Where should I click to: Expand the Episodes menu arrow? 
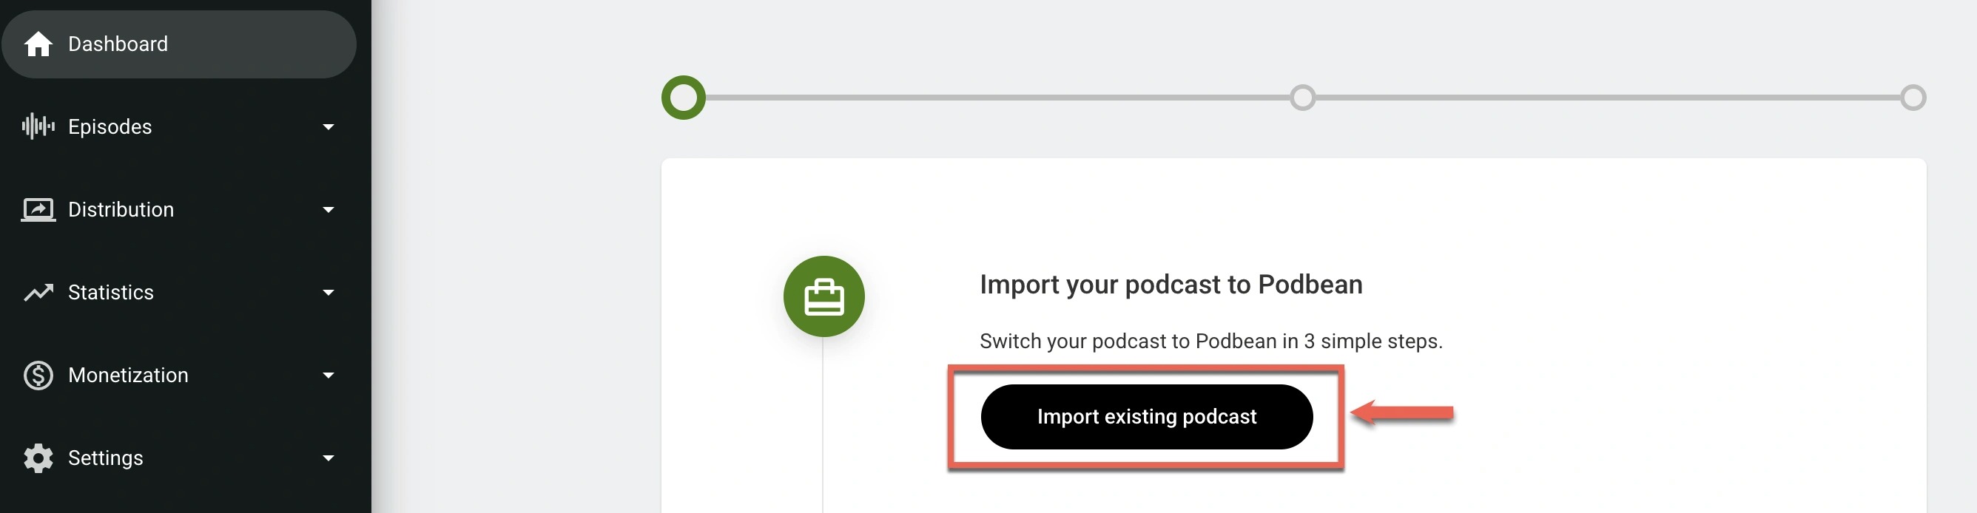coord(329,126)
